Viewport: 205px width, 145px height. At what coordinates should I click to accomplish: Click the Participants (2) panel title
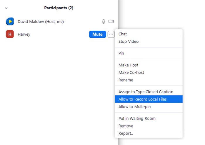coord(59,8)
